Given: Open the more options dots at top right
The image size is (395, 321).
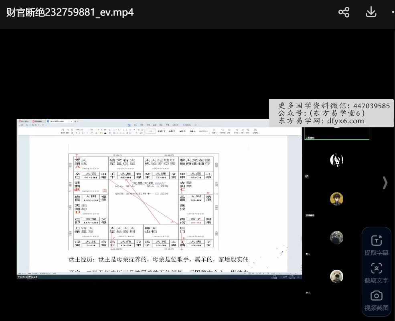Looking at the screenshot, I should (393, 12).
